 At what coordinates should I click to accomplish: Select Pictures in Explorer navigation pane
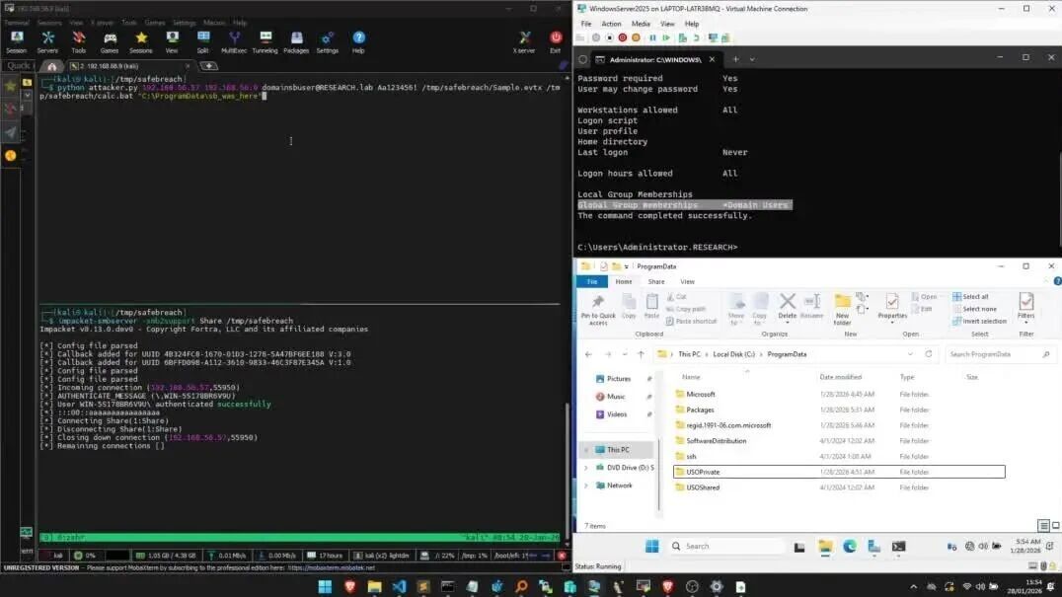619,379
